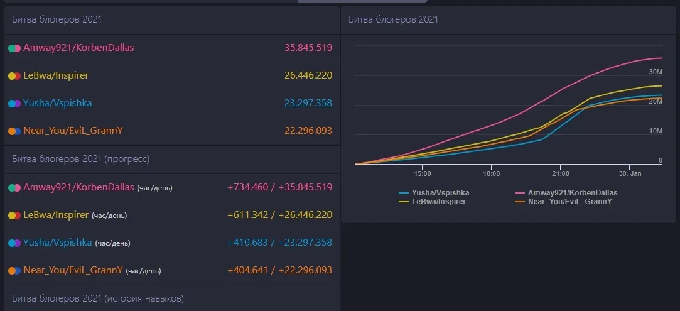Click the orange Near_You/EviL_GrannY legend color line
Viewport: 680px width, 311px height.
point(520,202)
